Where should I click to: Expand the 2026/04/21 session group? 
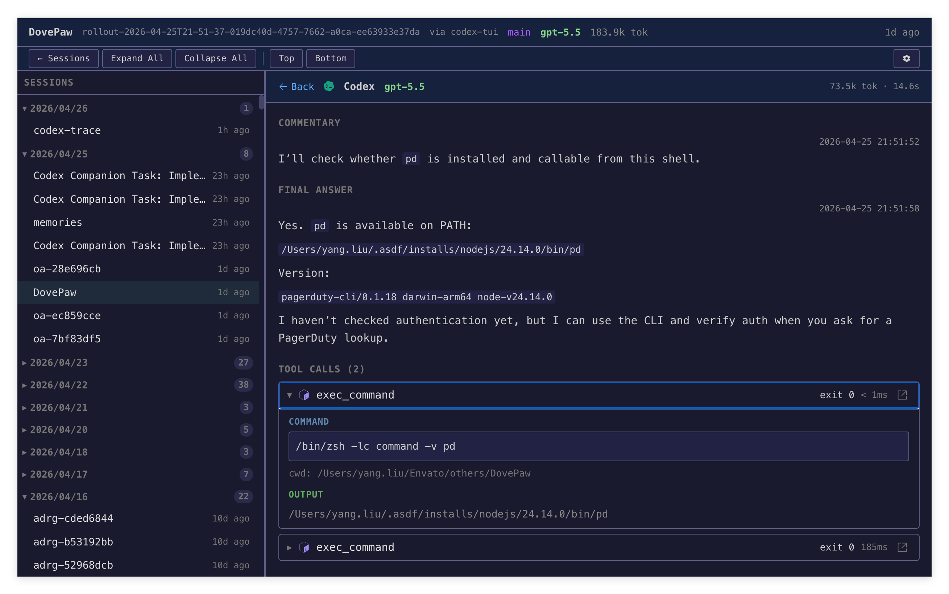click(x=25, y=407)
